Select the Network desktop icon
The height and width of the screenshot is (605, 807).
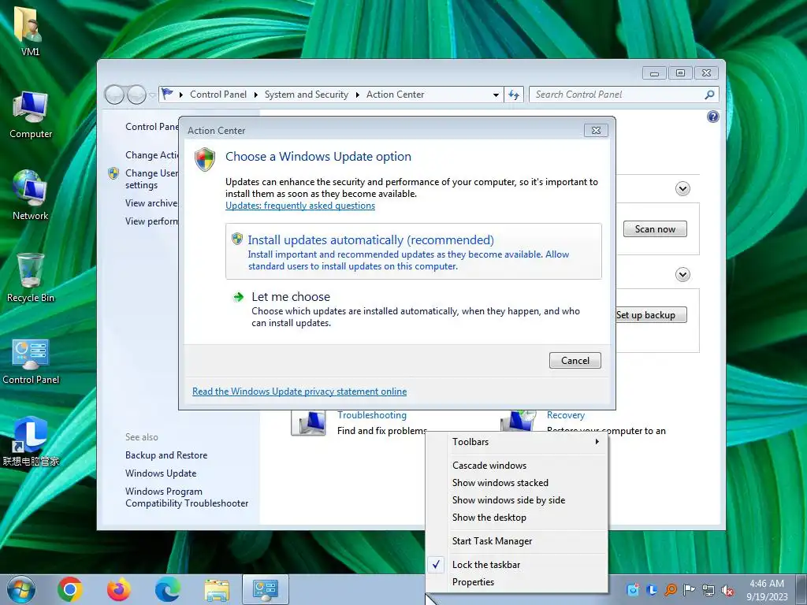pos(31,195)
